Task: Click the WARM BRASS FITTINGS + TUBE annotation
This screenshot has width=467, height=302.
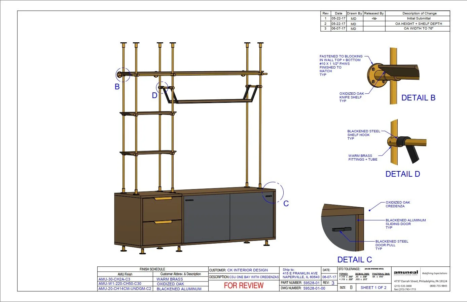Action: [x=363, y=158]
